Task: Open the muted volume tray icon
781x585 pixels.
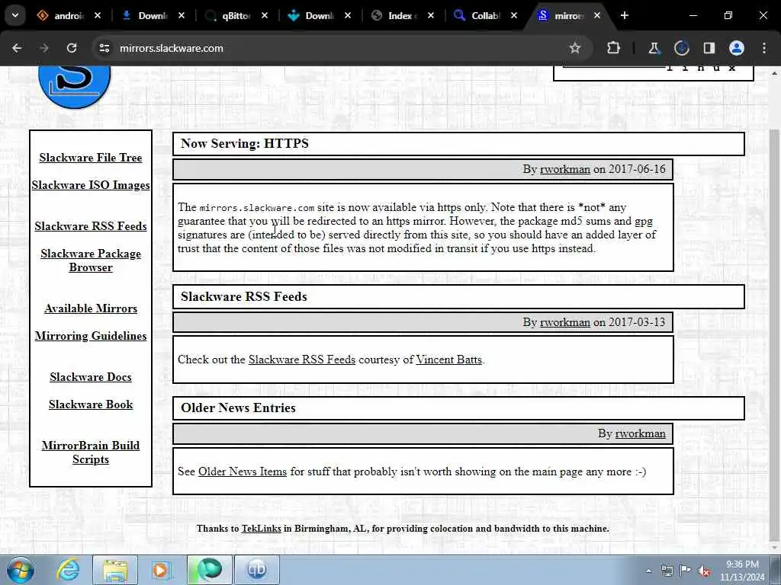Action: (704, 571)
